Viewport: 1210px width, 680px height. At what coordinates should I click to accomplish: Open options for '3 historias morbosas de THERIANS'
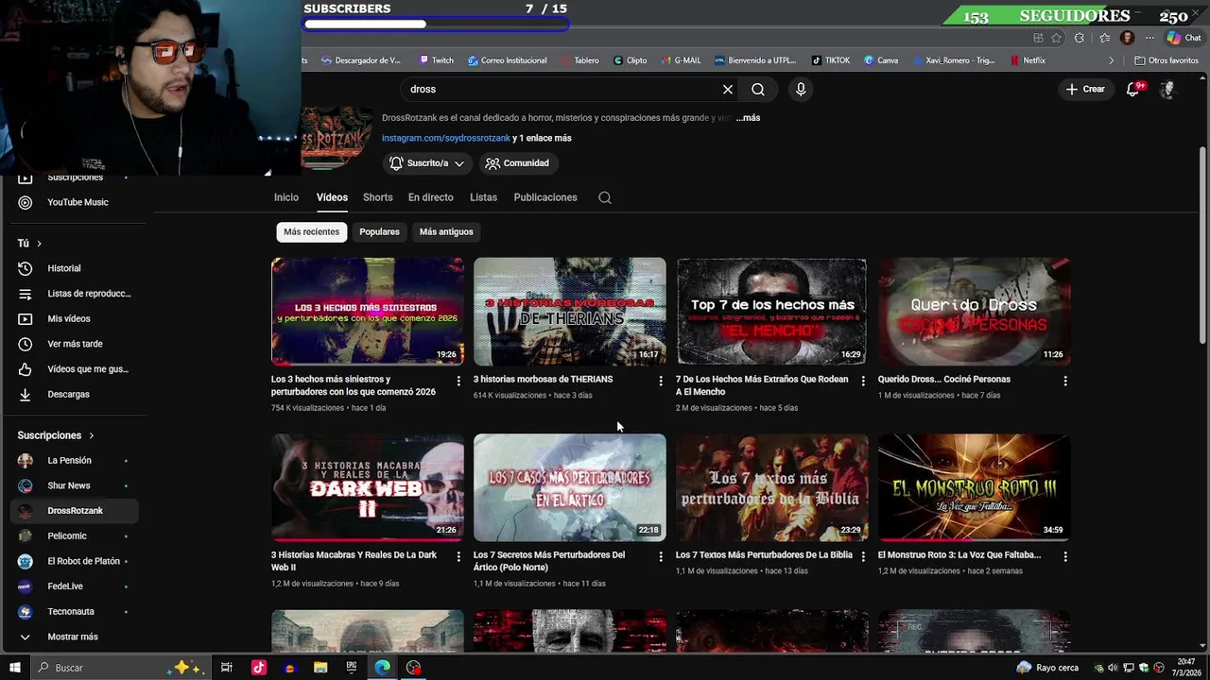(x=661, y=381)
